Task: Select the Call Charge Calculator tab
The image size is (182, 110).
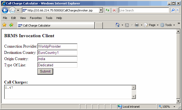Action: [56, 25]
